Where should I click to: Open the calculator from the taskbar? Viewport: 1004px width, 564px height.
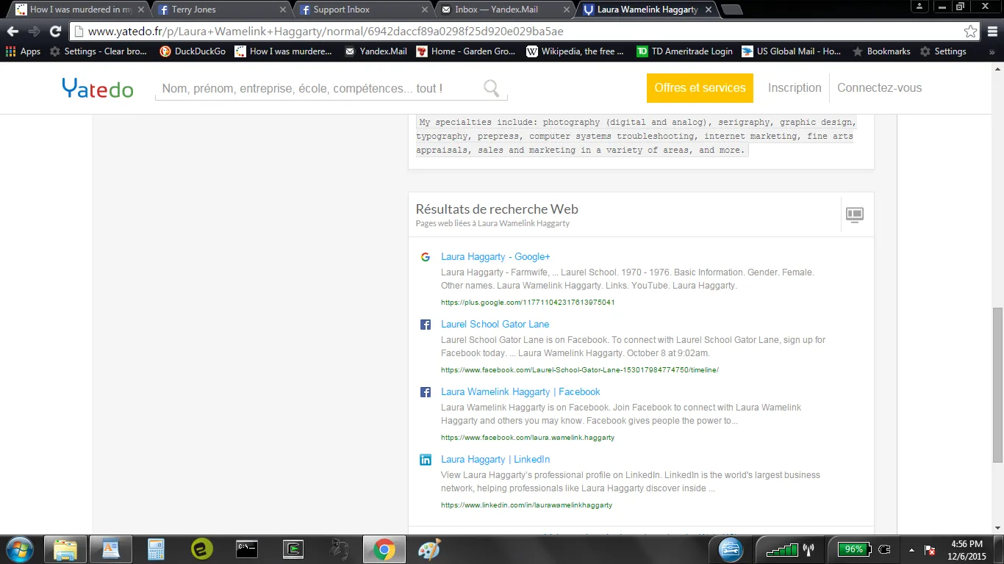pyautogui.click(x=155, y=549)
